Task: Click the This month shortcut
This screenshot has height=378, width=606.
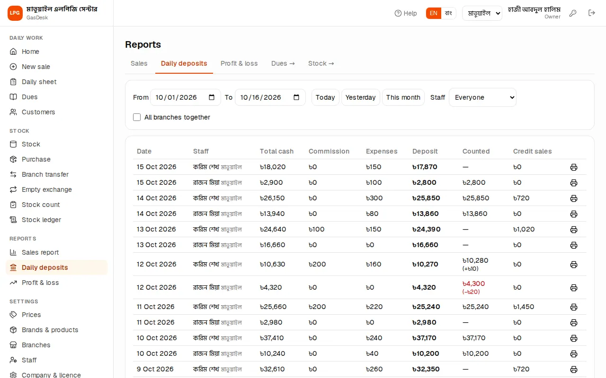Action: [x=403, y=97]
